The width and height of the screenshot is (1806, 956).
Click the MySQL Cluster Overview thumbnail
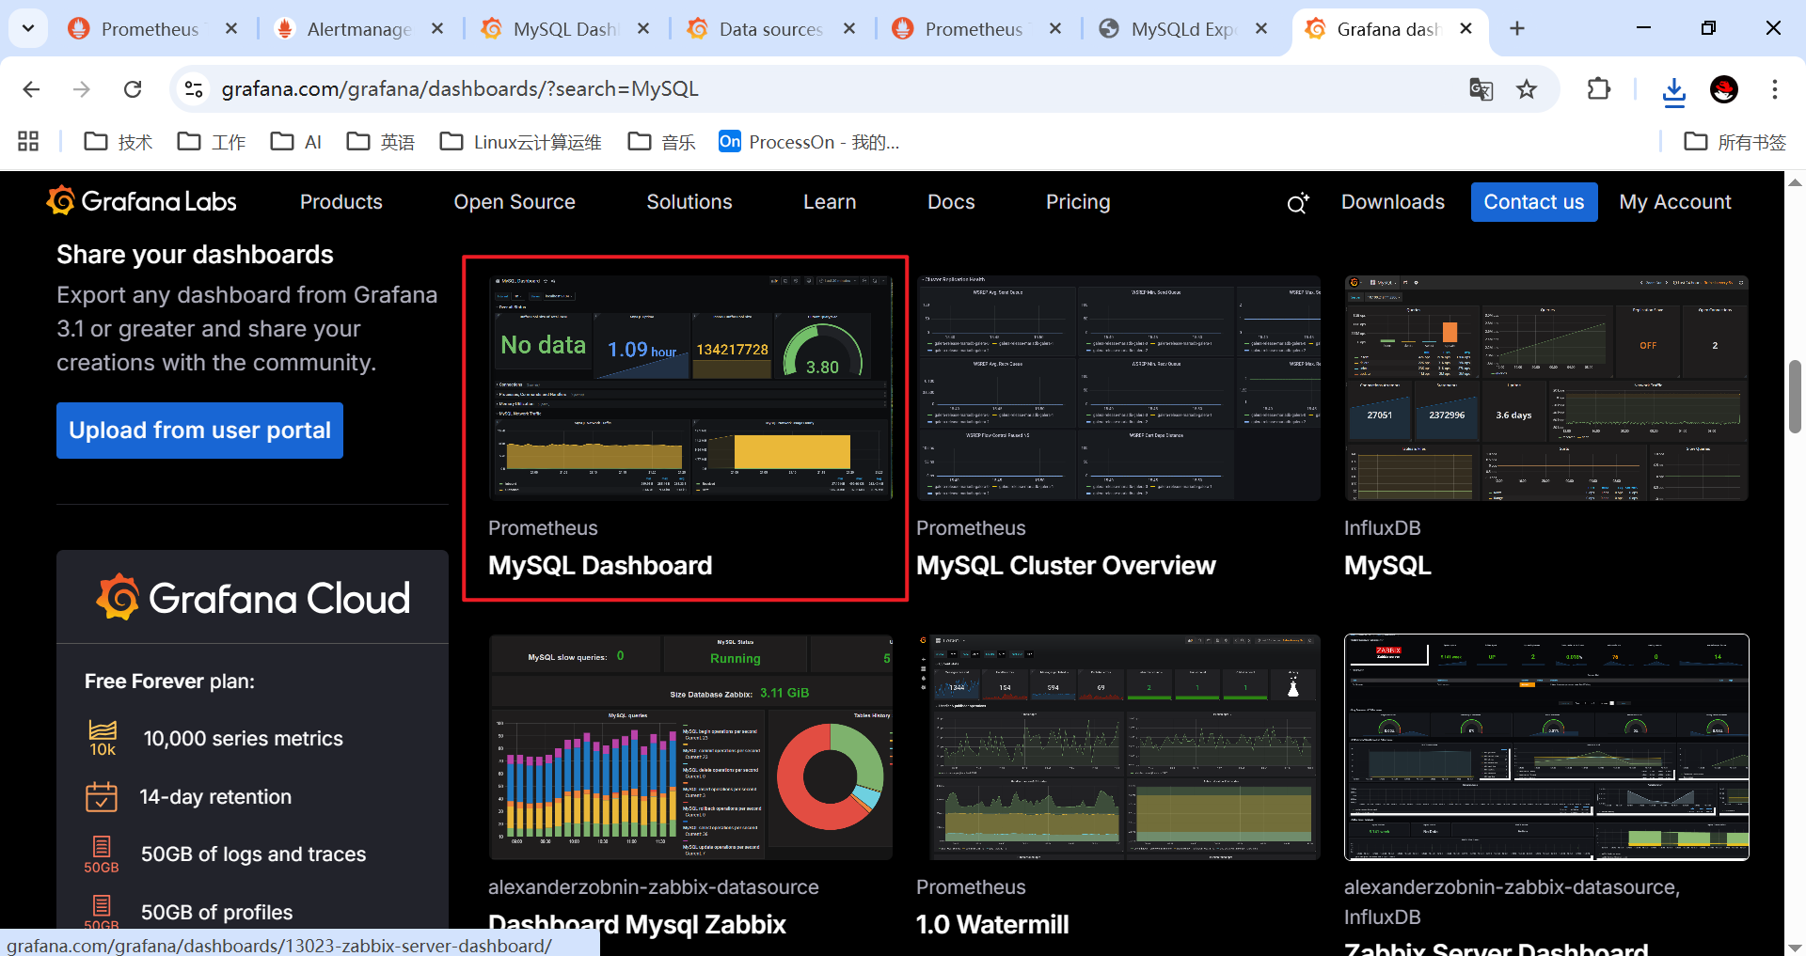point(1118,388)
